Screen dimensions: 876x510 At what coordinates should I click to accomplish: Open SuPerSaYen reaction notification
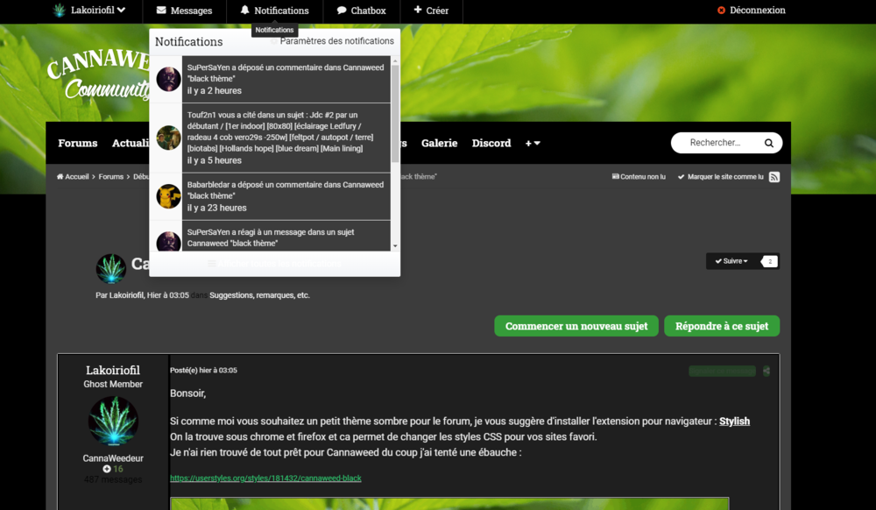pos(286,236)
